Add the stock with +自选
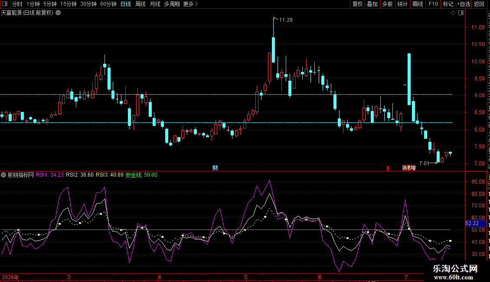This screenshot has height=282, width=490. click(x=464, y=4)
